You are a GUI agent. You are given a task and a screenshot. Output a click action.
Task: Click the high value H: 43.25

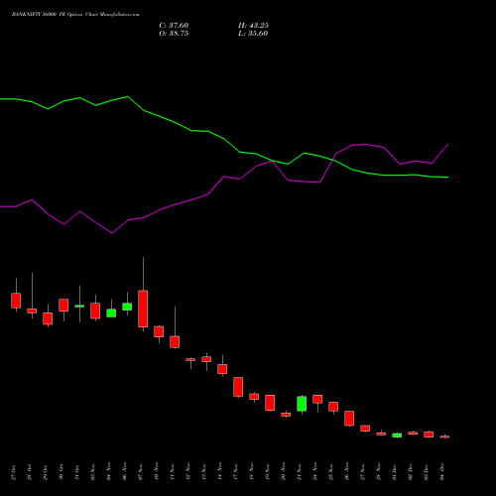(253, 26)
